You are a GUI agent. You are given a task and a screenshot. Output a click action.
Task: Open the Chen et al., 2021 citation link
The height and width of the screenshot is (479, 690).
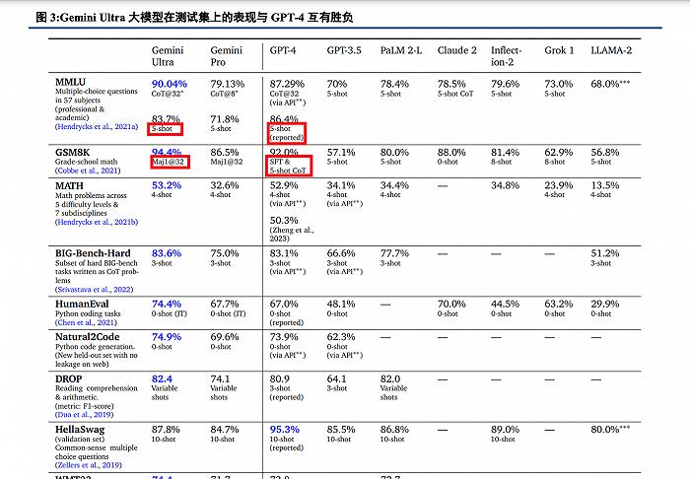[x=86, y=322]
